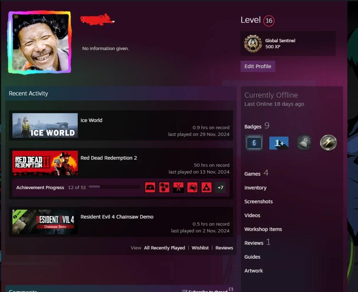Open Videos in the sidebar

[252, 215]
